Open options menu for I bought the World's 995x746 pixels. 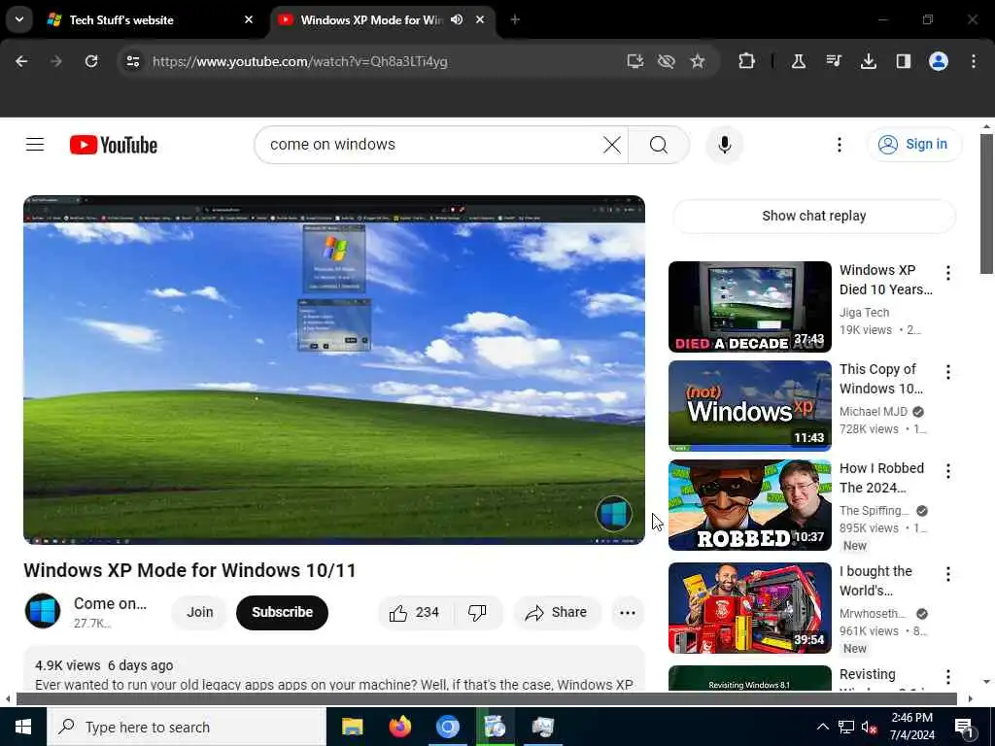pyautogui.click(x=948, y=574)
